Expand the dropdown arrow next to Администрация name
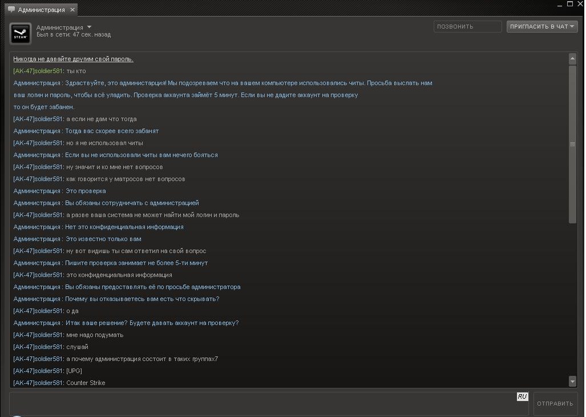This screenshot has width=586, height=417. click(x=89, y=27)
